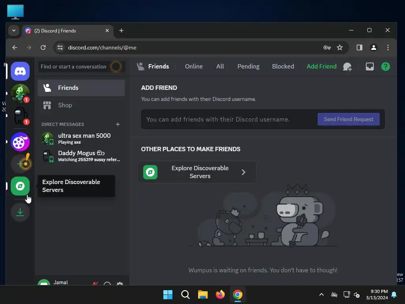Open the Among Us crewmate server
The height and width of the screenshot is (304, 405).
click(x=20, y=116)
